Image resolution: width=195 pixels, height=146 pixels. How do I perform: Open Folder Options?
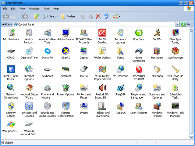(x=102, y=53)
